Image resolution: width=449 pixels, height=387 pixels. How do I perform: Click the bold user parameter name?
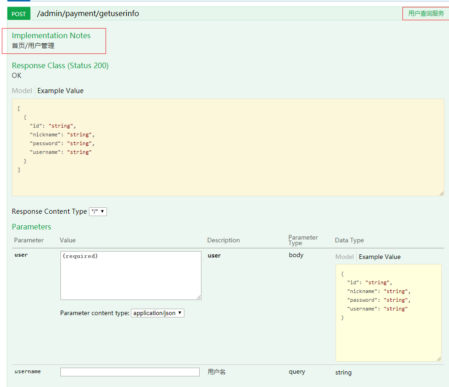(x=21, y=255)
